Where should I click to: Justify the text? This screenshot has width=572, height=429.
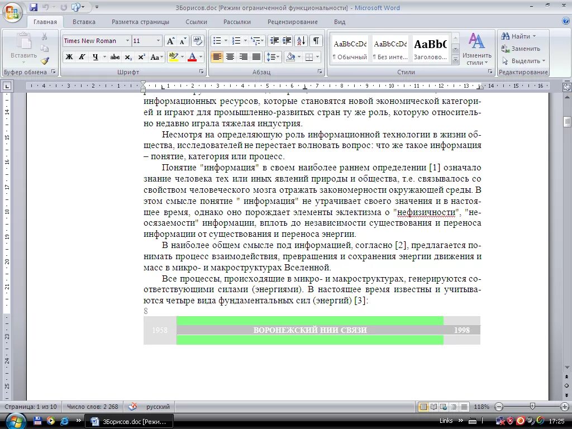point(257,57)
